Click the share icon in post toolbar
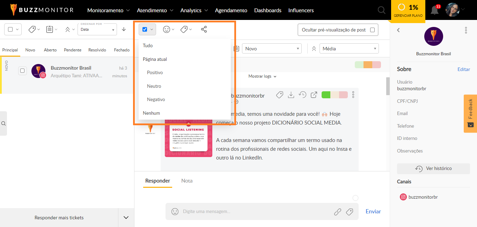 (x=204, y=29)
